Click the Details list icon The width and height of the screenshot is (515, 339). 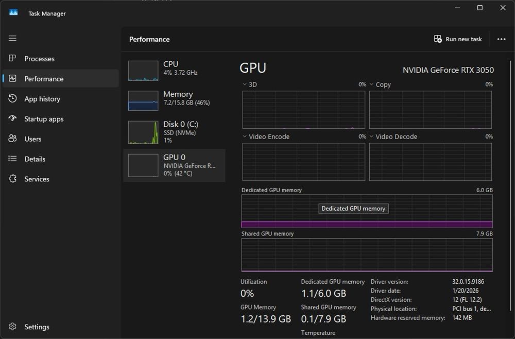[x=12, y=159]
